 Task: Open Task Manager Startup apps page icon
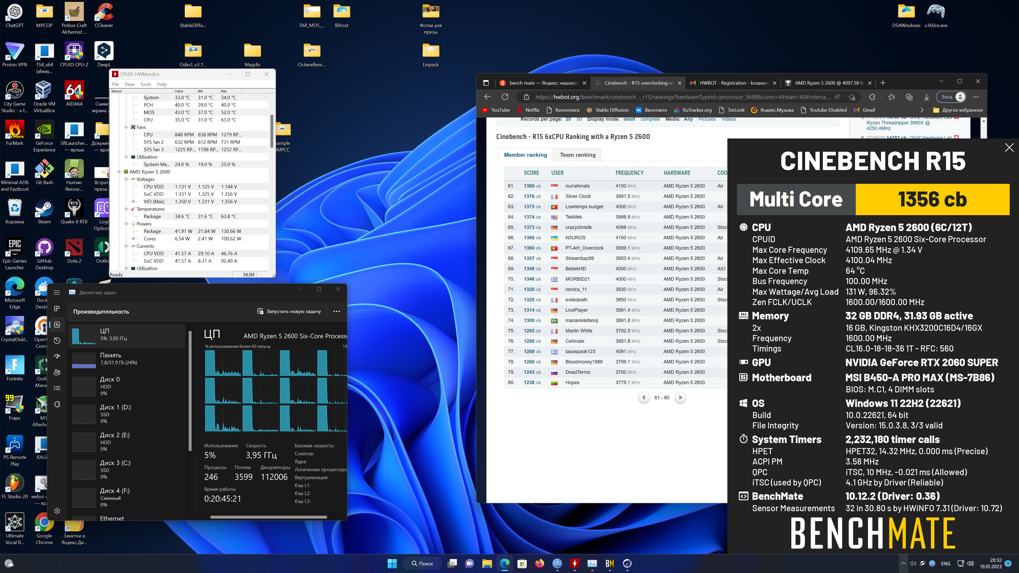pyautogui.click(x=57, y=356)
